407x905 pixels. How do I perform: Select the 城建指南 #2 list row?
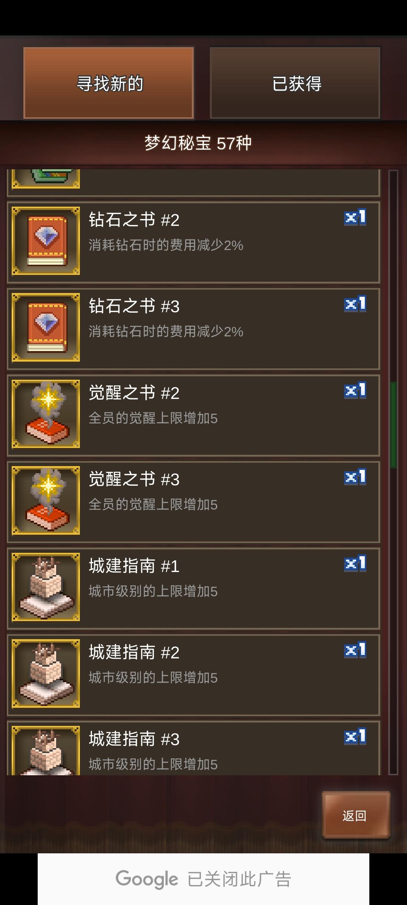click(193, 675)
